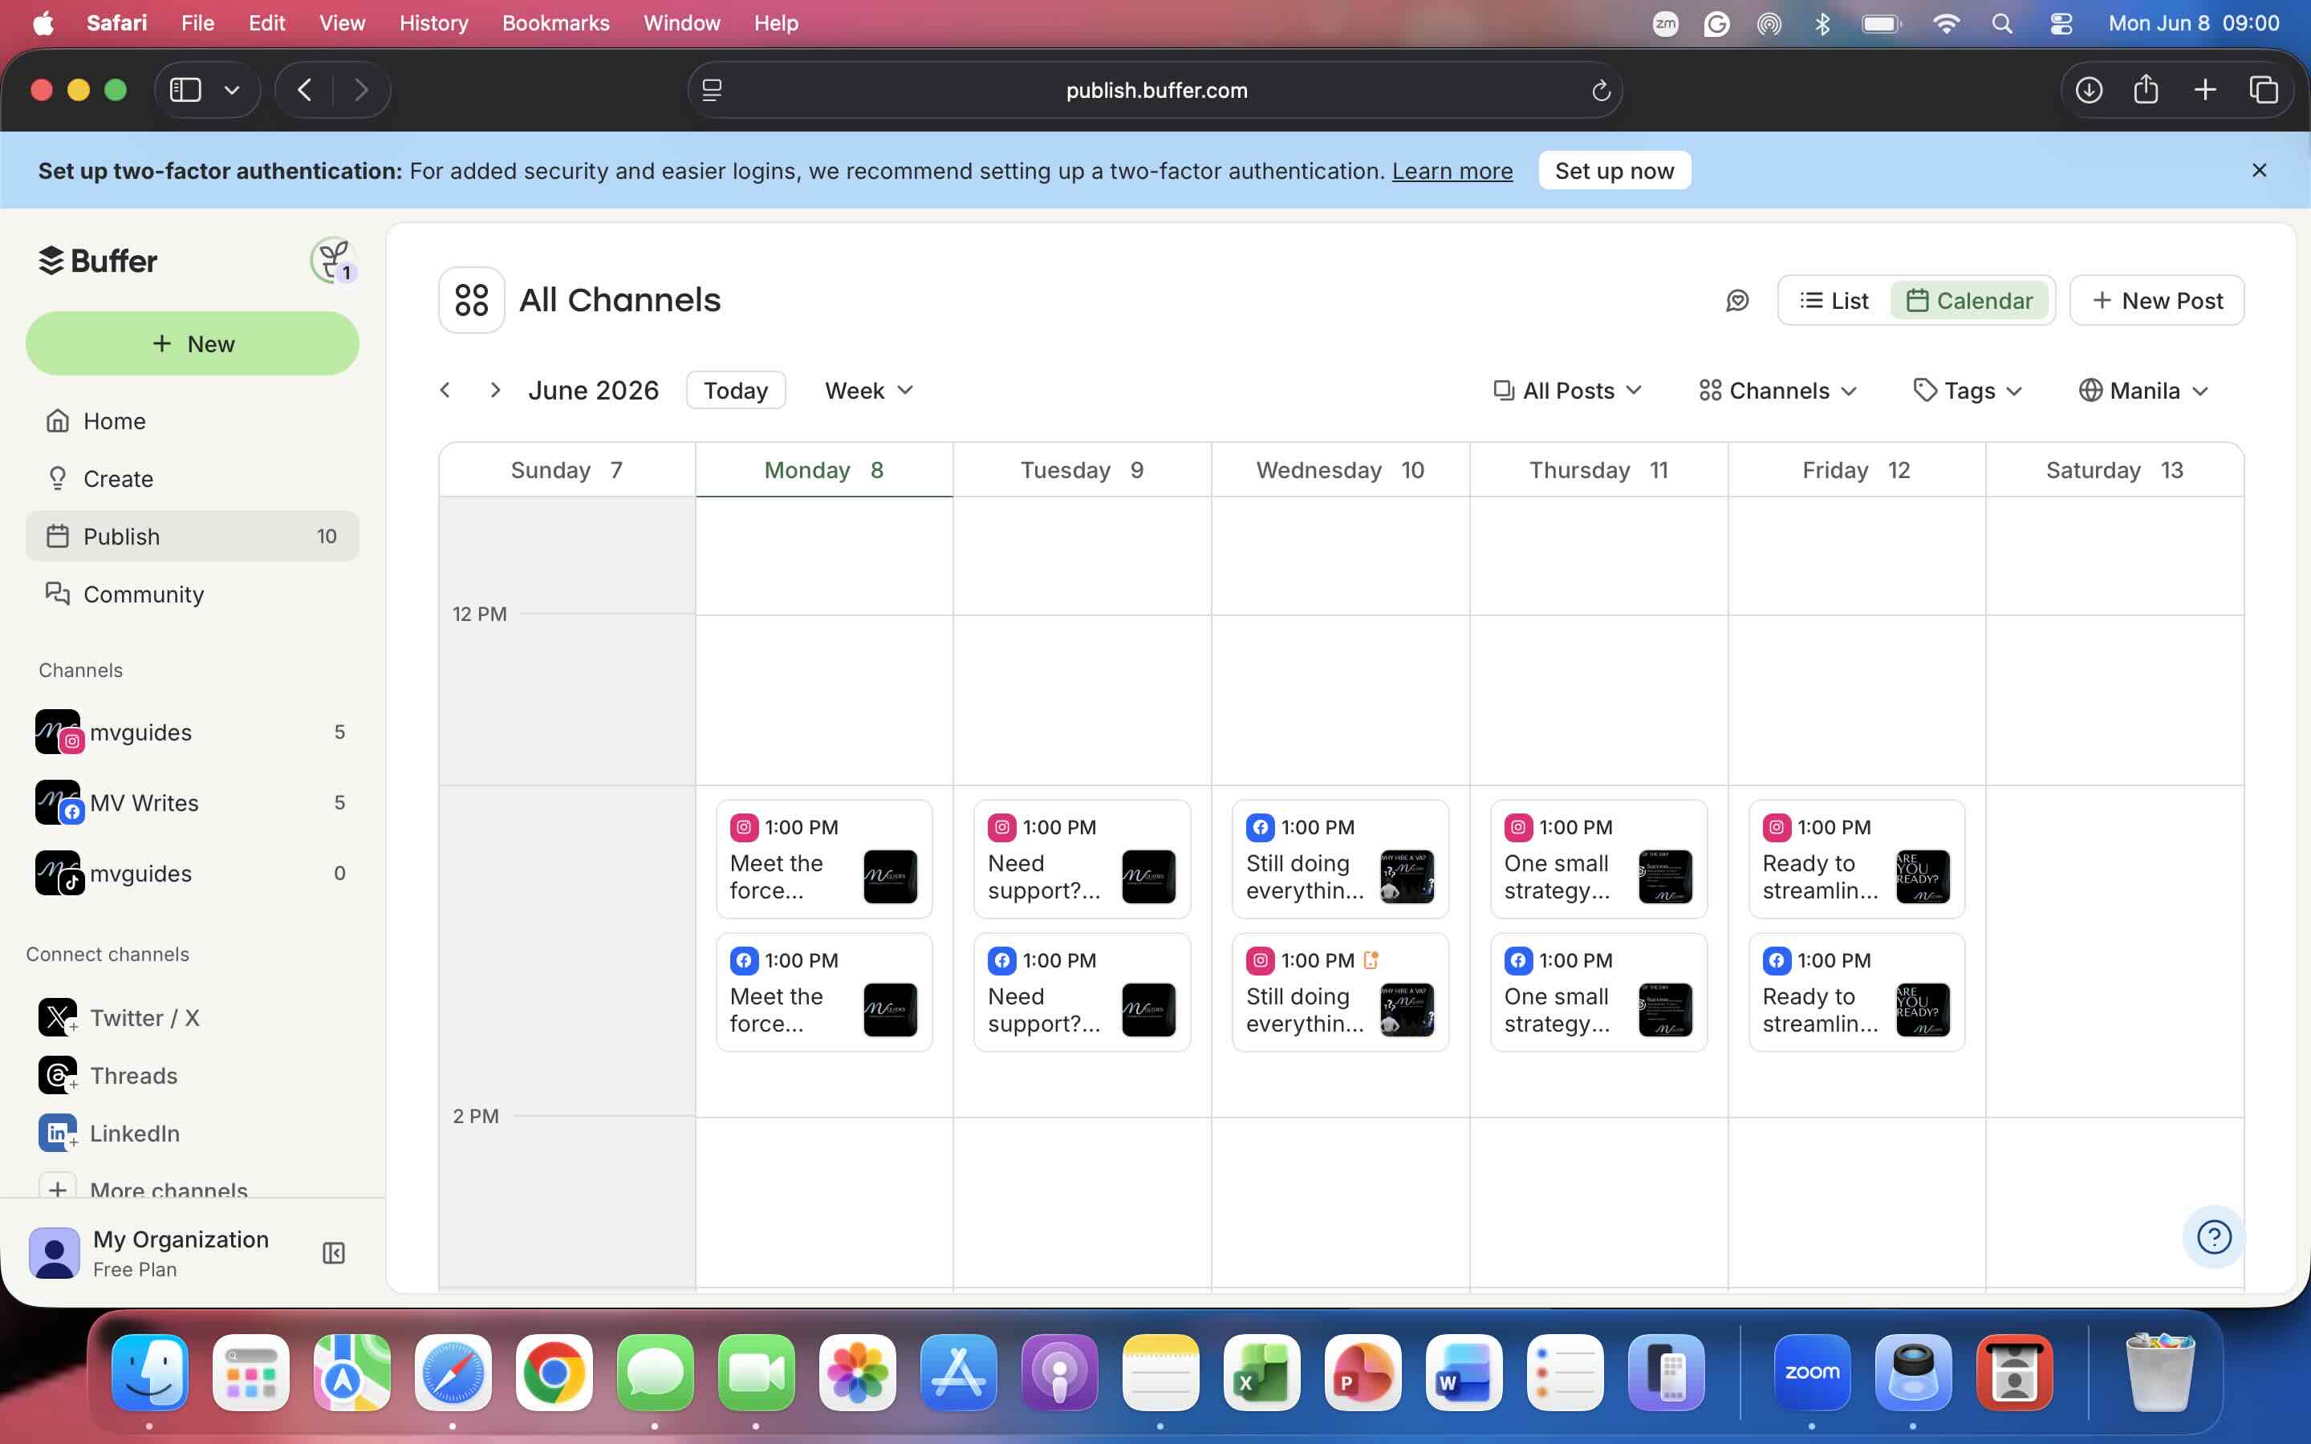Click the New Post button
Viewport: 2311px width, 1444px height.
tap(2156, 301)
